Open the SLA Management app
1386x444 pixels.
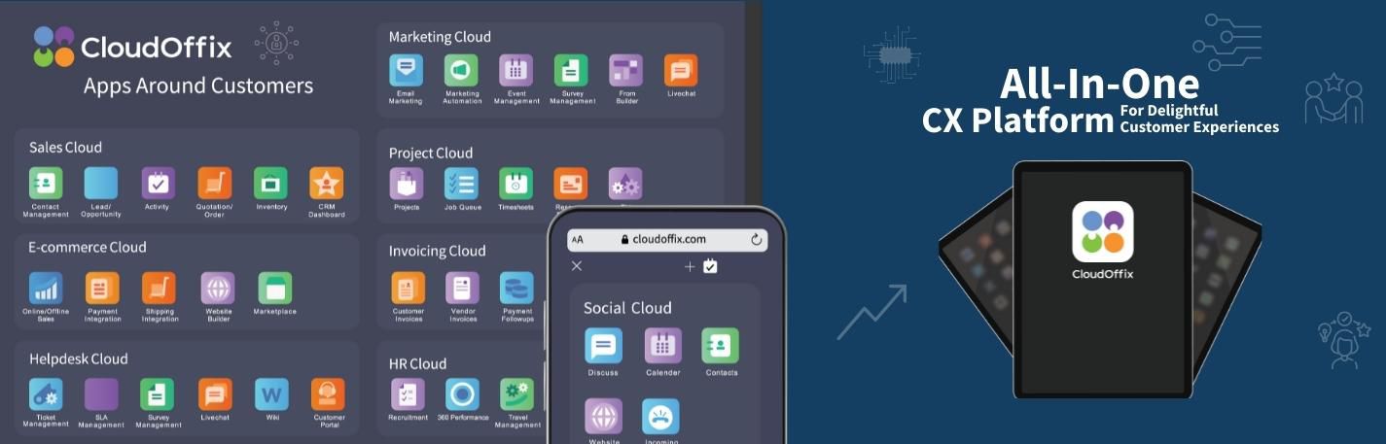pyautogui.click(x=101, y=395)
